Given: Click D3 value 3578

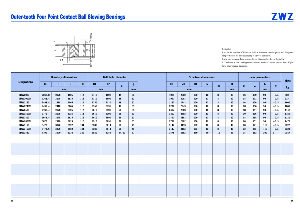Looking at the screenshot, I should point(172,133).
